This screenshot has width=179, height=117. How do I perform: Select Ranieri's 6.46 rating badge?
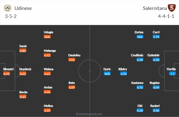[156, 110]
